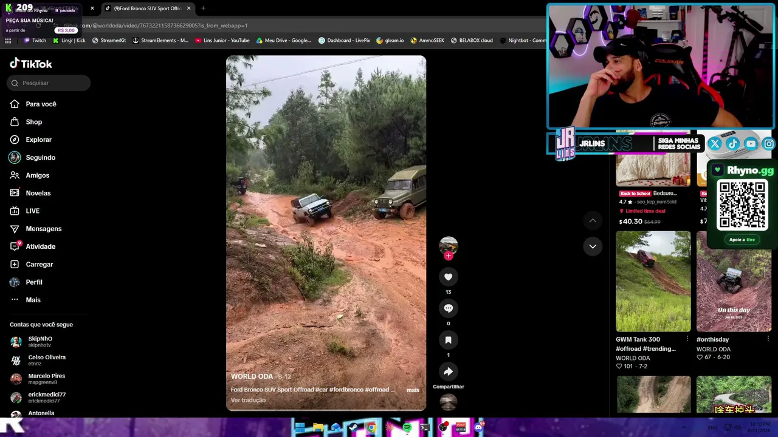Open options for #onthisday video
This screenshot has height=437, width=778.
(768, 339)
